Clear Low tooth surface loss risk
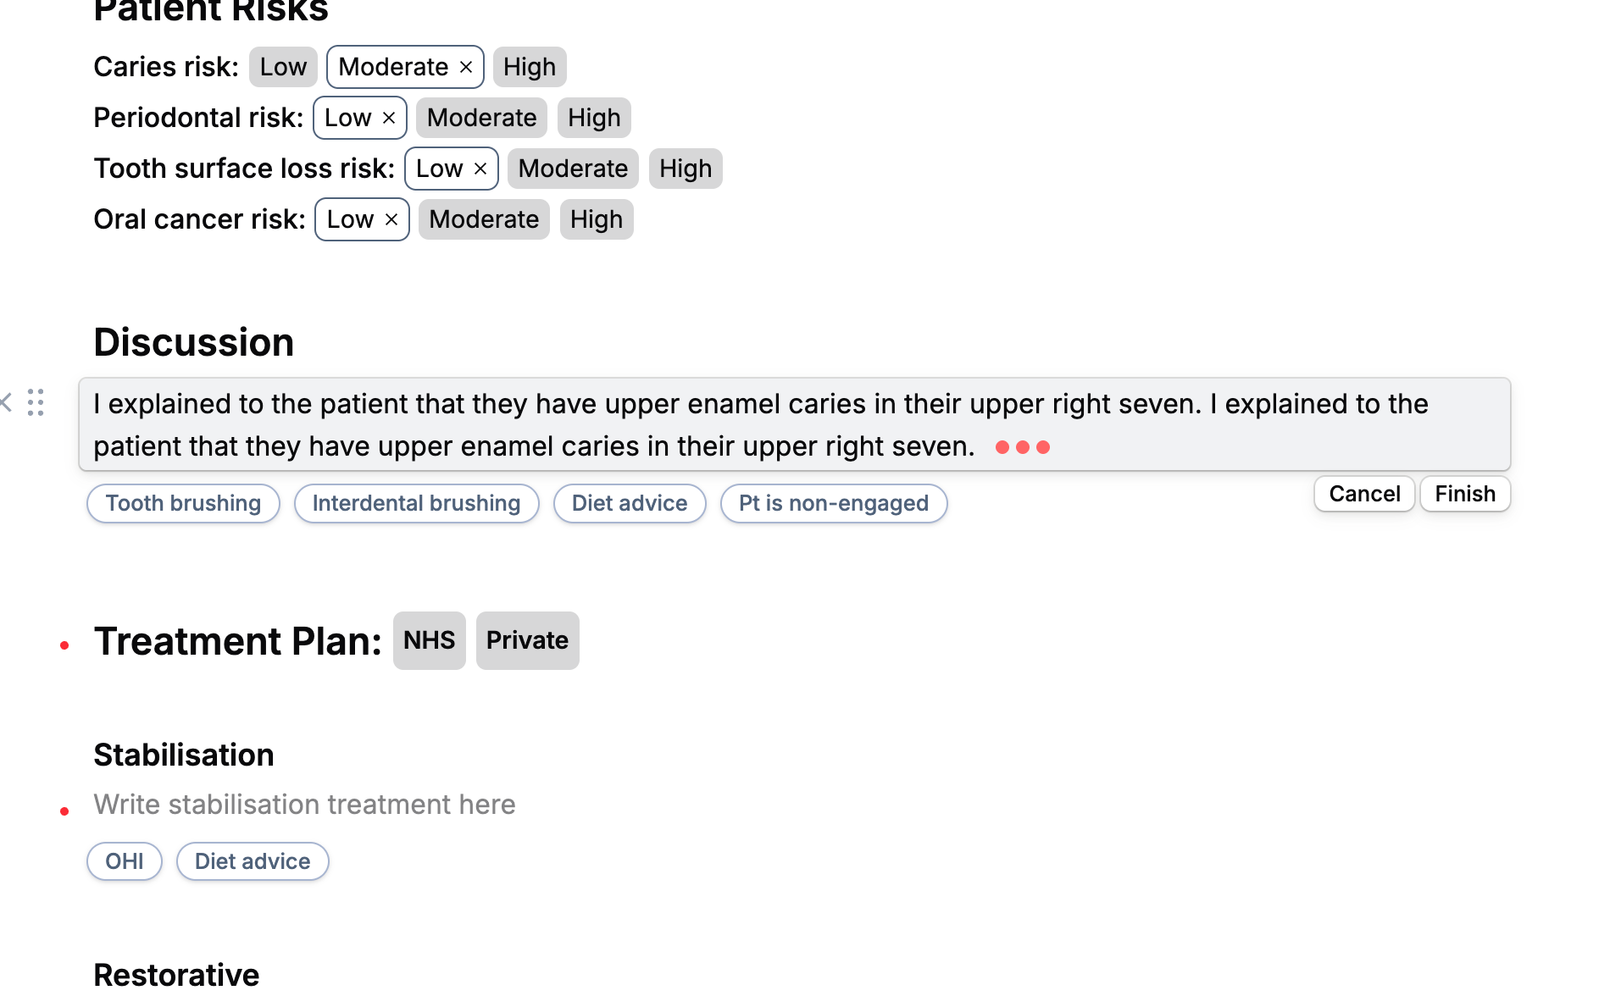1610x996 pixels. click(480, 169)
